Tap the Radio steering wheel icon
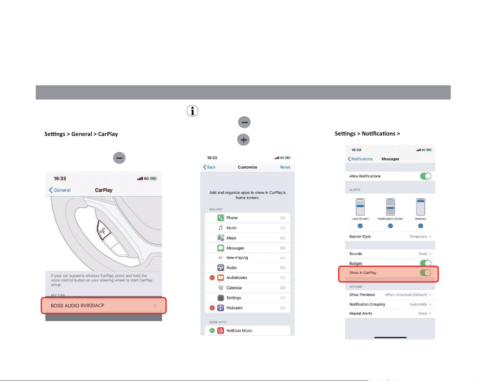The image size is (479, 381). coord(221,268)
